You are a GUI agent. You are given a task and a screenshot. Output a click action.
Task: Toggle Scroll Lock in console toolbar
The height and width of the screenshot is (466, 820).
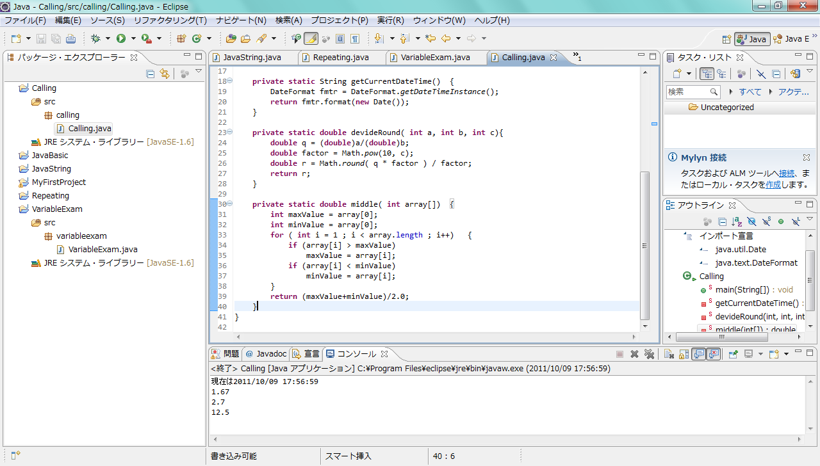(x=684, y=354)
